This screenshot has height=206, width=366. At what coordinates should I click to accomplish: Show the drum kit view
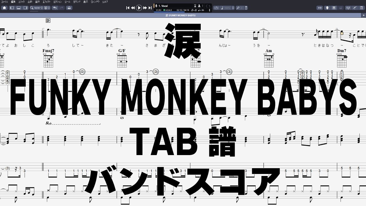point(341,8)
